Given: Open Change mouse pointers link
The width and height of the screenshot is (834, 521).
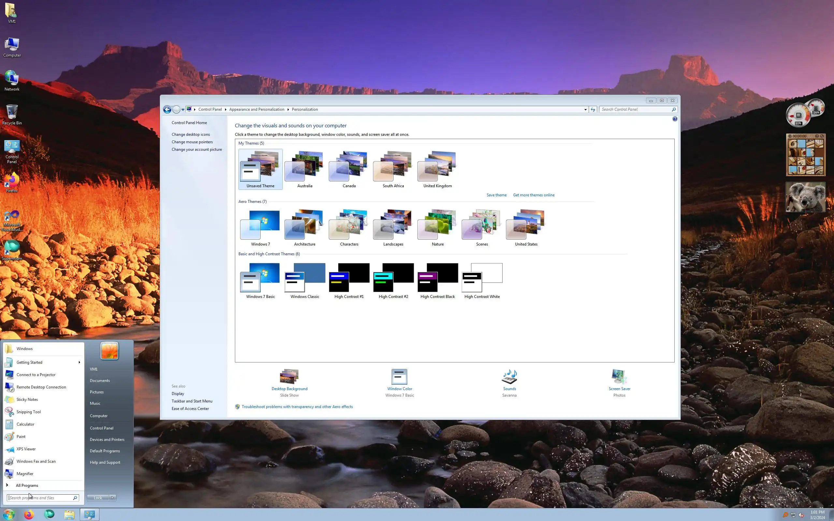Looking at the screenshot, I should [192, 142].
